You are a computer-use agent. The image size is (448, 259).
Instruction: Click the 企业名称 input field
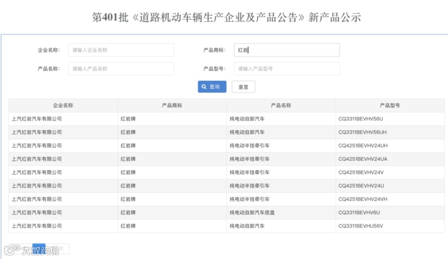pyautogui.click(x=121, y=50)
